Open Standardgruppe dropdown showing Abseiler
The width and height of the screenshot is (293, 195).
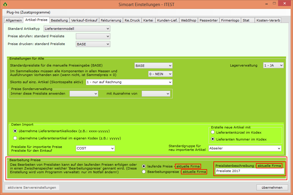(245, 148)
